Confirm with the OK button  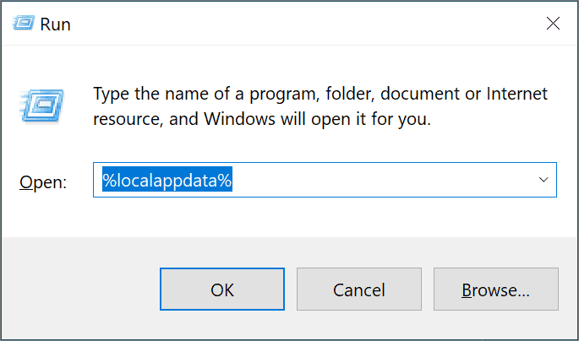click(x=222, y=289)
